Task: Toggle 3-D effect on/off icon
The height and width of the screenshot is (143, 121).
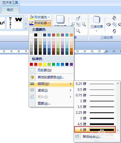Action: [114, 24]
